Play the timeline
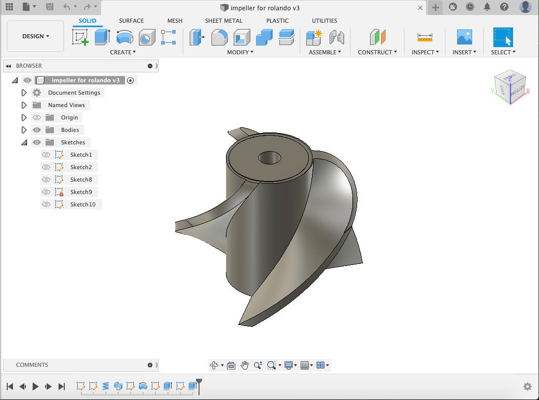539x400 pixels. tap(35, 387)
